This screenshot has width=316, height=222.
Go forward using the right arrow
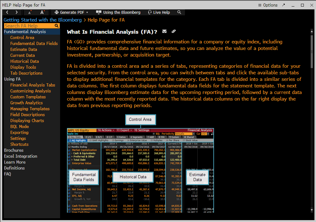(17, 12)
